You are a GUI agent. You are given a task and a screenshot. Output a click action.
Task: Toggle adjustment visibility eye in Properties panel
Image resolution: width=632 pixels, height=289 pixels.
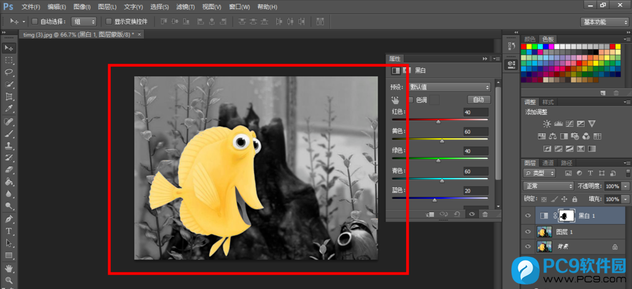point(471,215)
